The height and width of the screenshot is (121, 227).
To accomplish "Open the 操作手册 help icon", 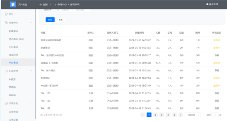I will (x=207, y=4).
